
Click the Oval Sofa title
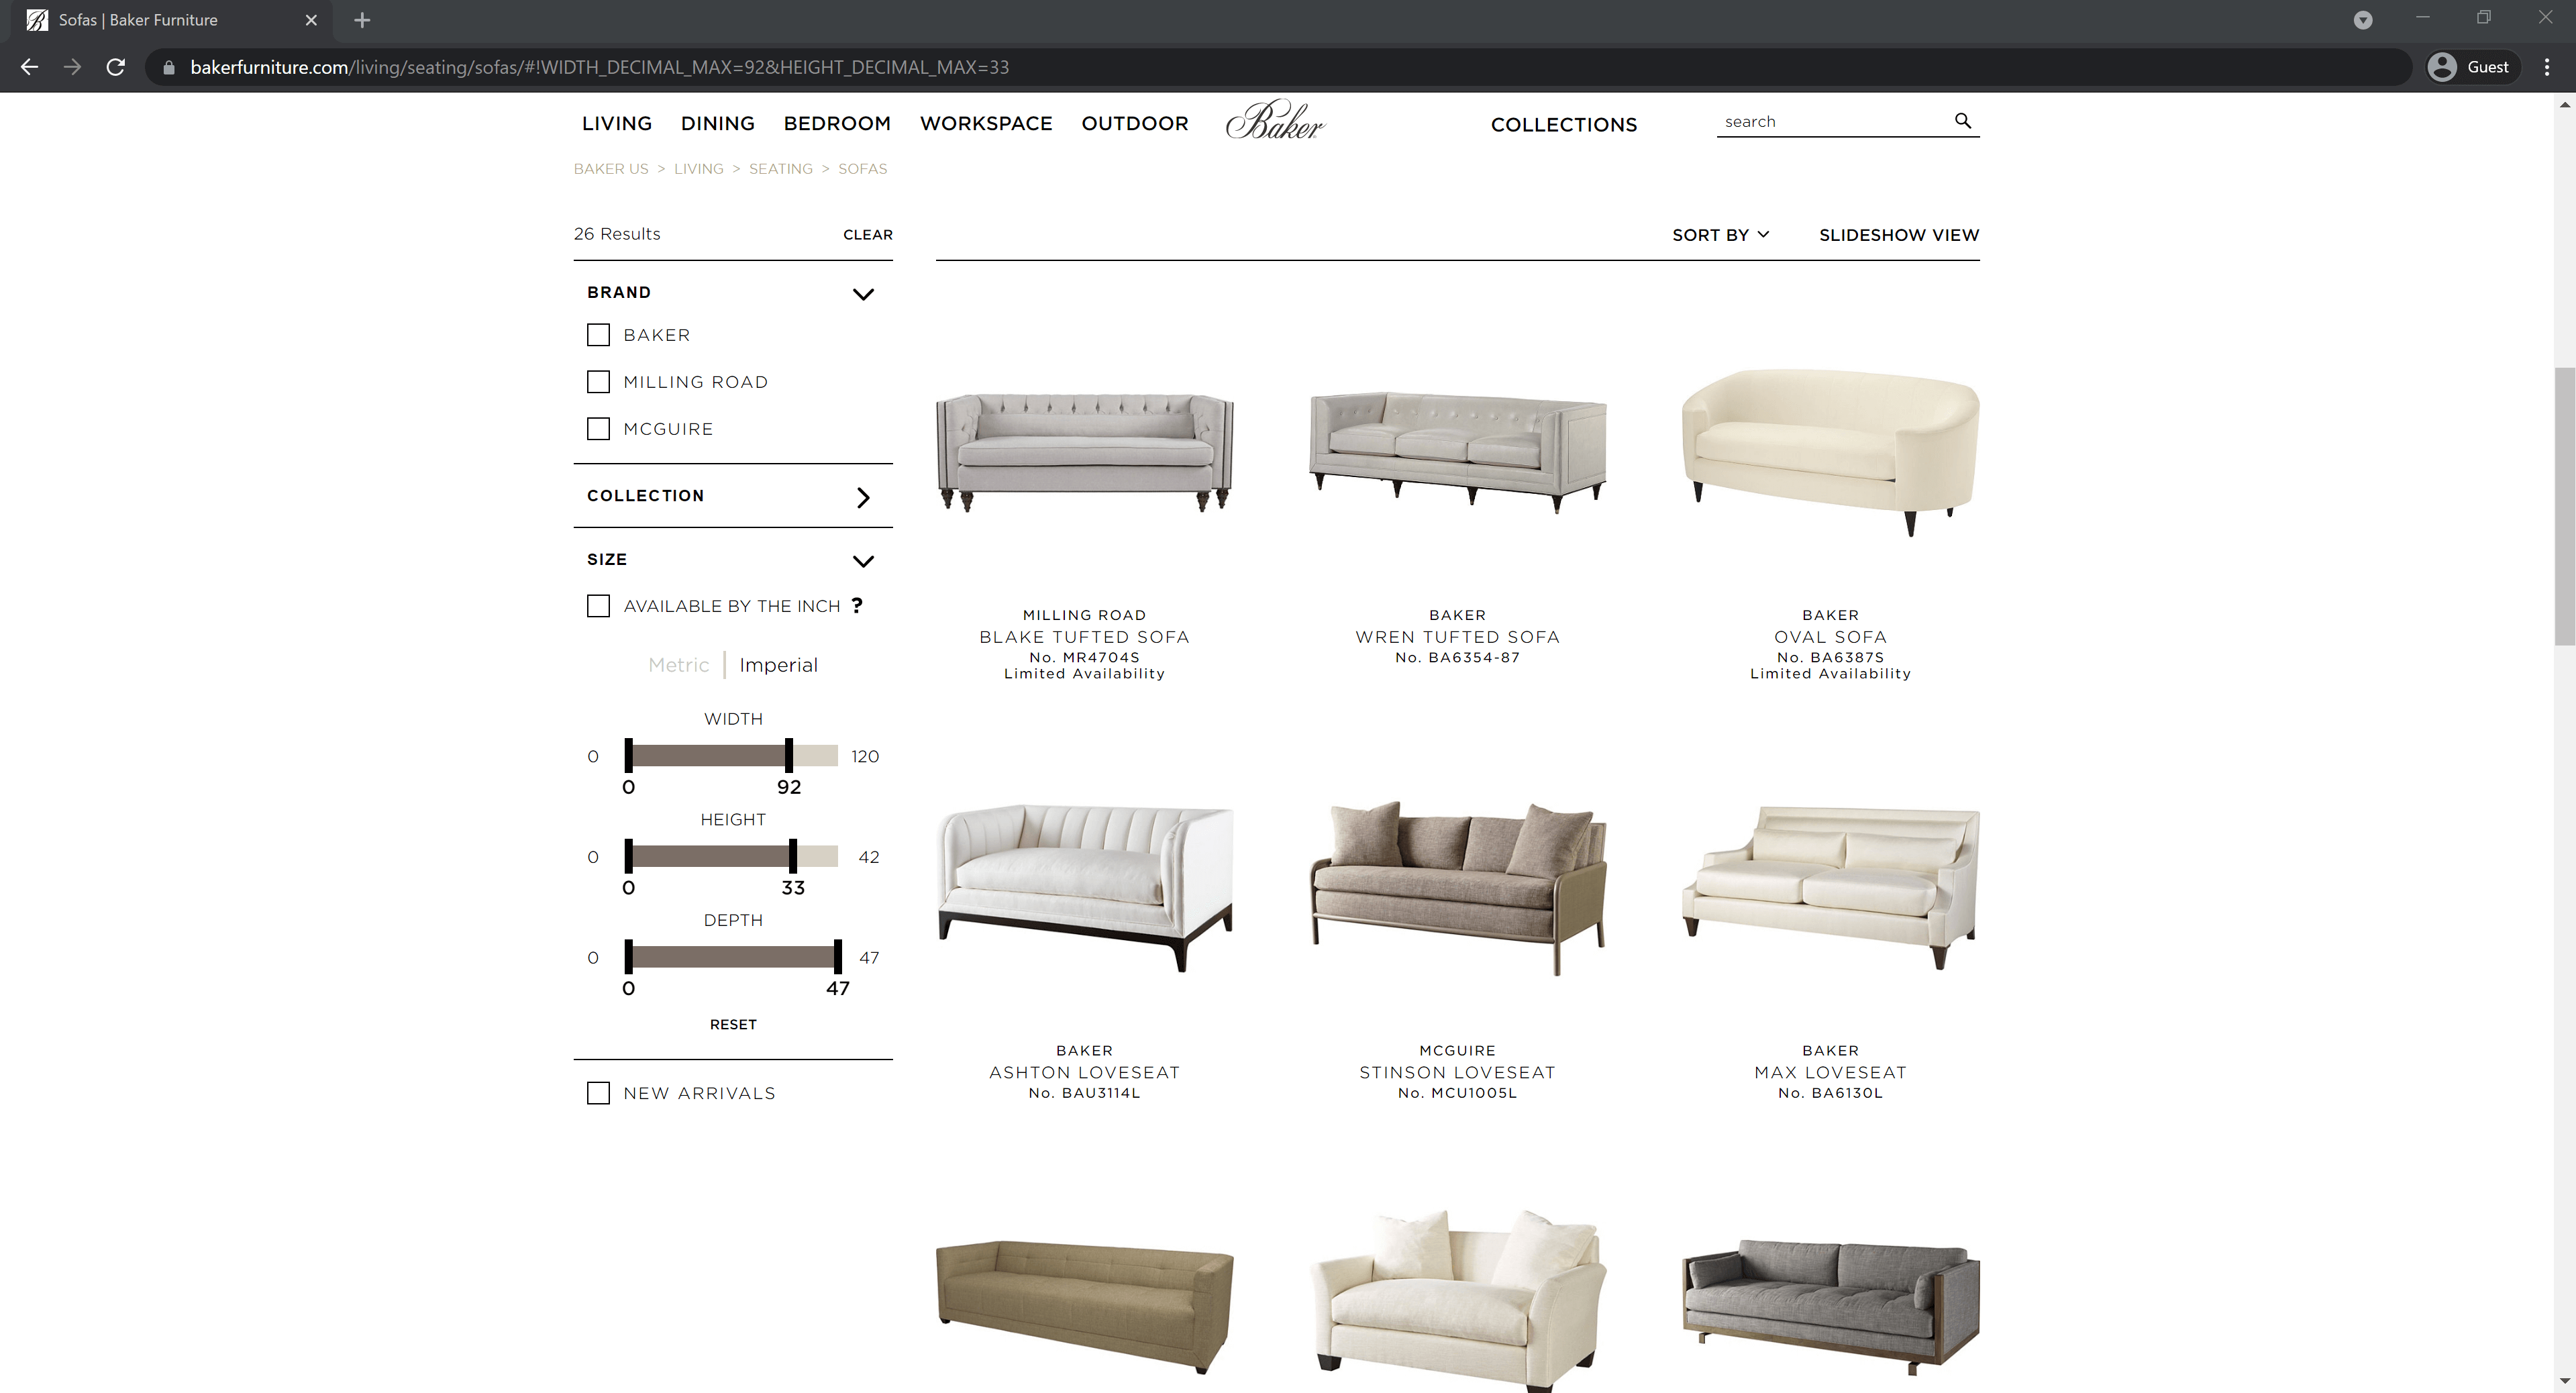1830,637
